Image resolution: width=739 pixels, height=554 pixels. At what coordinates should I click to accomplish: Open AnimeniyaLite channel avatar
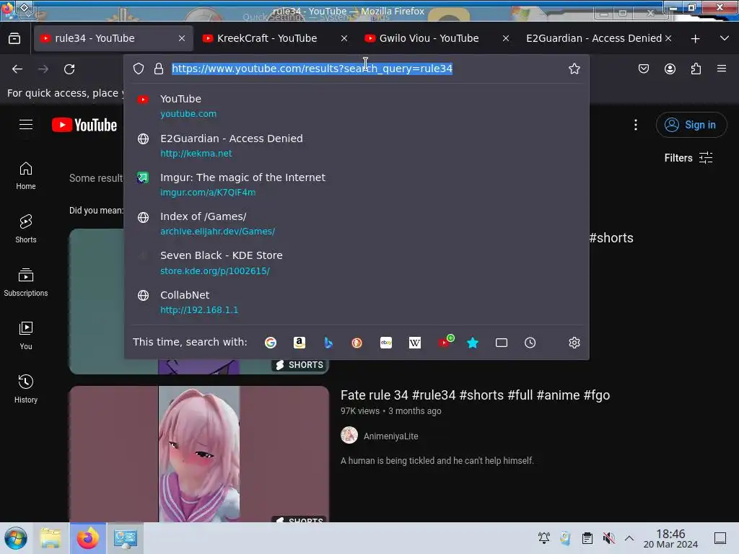349,435
